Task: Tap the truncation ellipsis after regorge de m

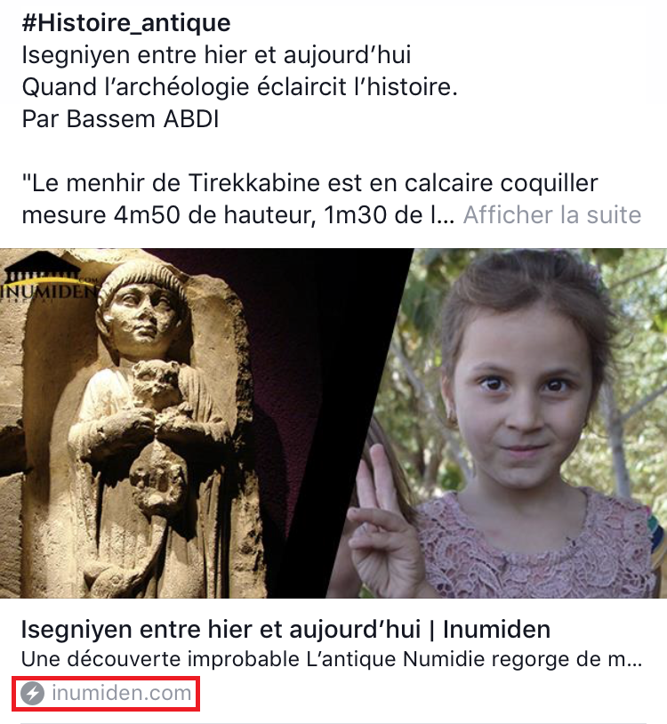Action: pos(634,660)
